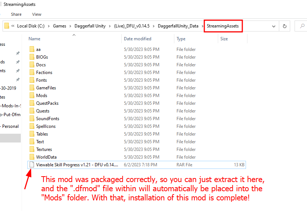This screenshot has height=211, width=307.
Task: Click Textures folder name text
Action: coord(44,149)
